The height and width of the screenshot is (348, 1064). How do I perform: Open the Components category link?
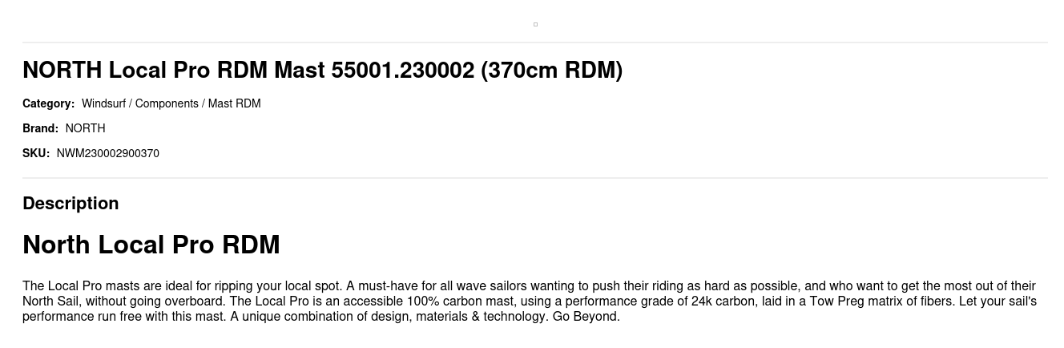tap(166, 103)
